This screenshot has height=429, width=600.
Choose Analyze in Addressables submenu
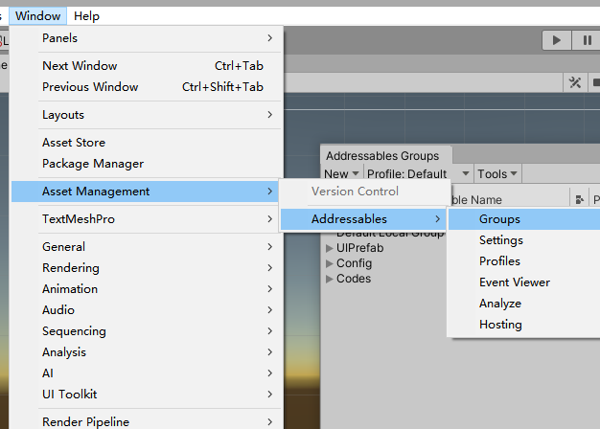click(524, 304)
